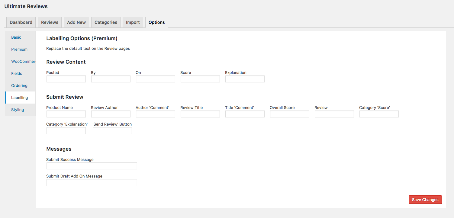The image size is (454, 218).
Task: Go to the Categories tab
Action: [106, 22]
